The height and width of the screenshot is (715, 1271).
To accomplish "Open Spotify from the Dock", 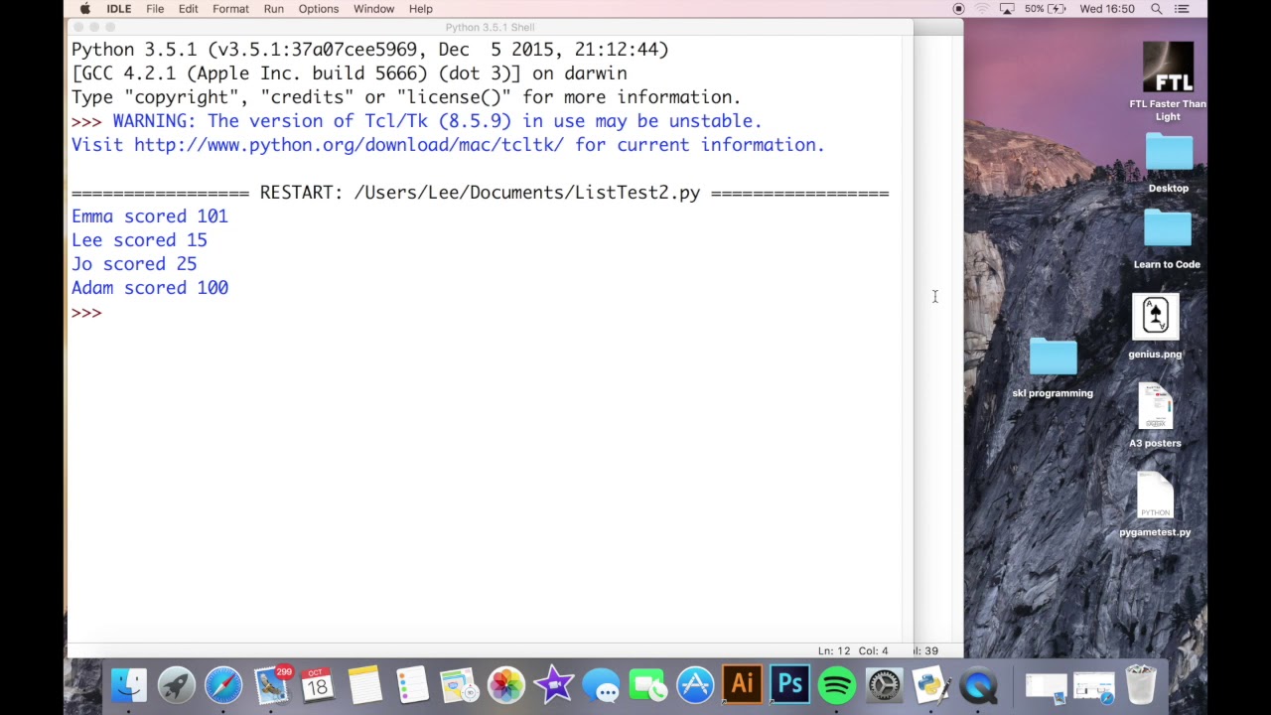I will point(837,685).
